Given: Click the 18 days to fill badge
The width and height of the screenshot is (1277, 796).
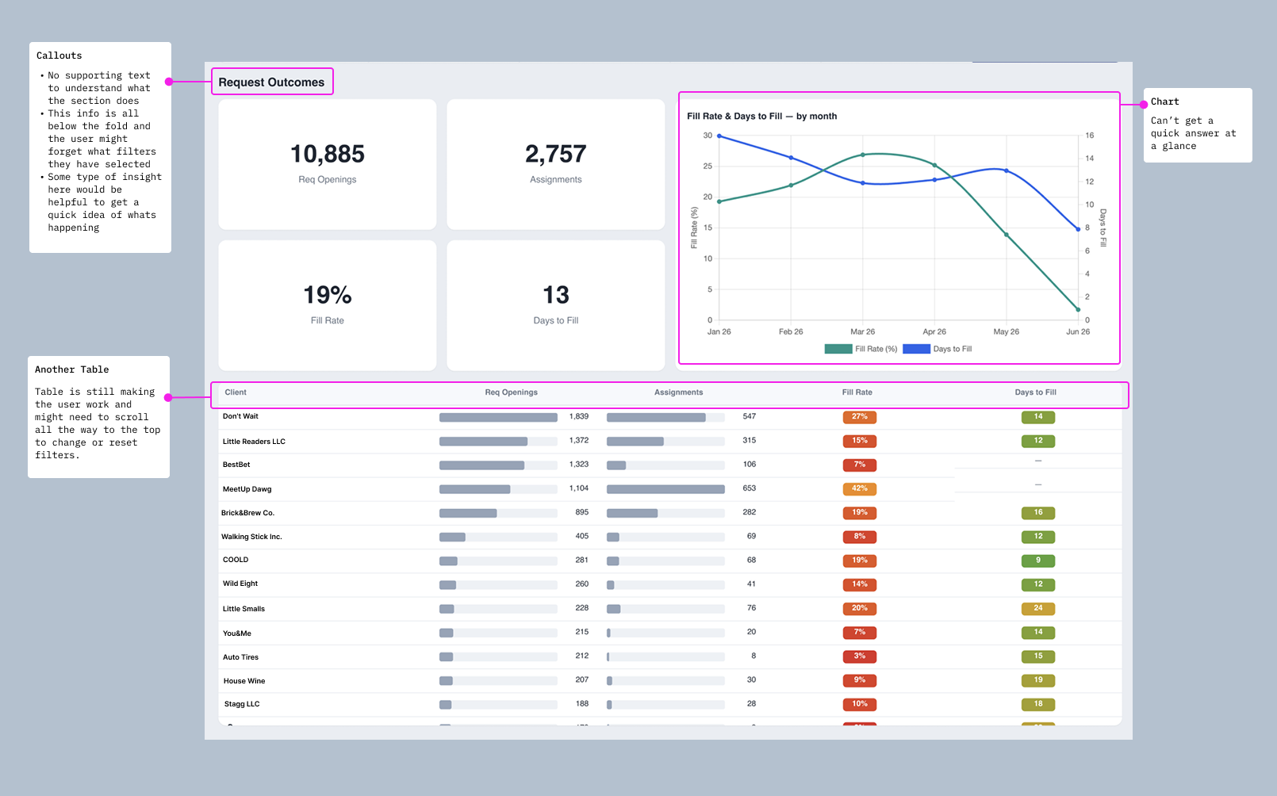Looking at the screenshot, I should pyautogui.click(x=1038, y=704).
